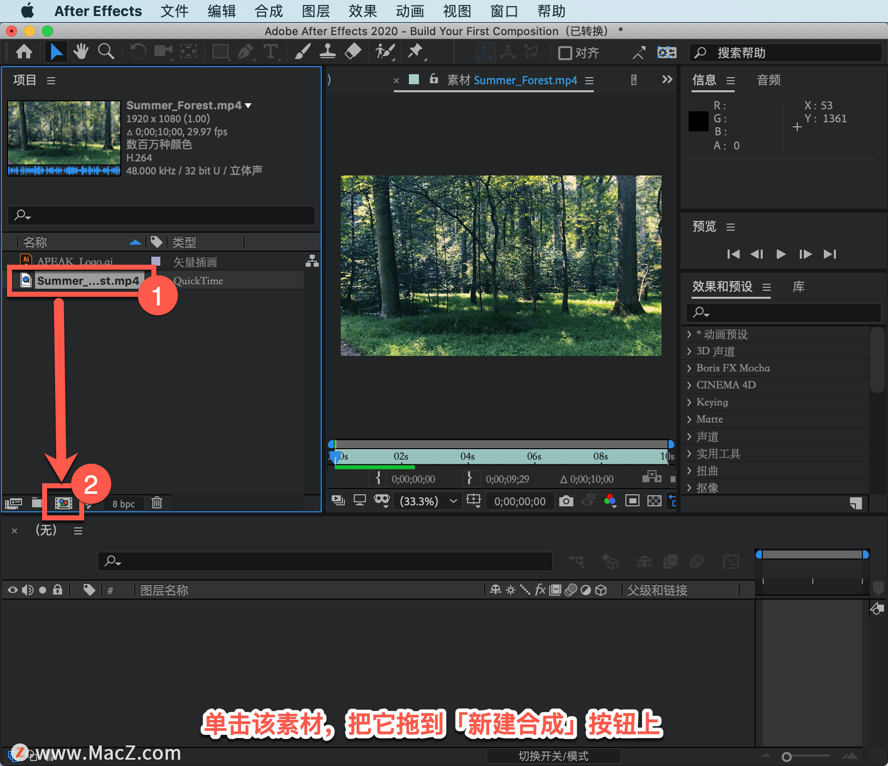Image resolution: width=888 pixels, height=766 pixels.
Task: Select the Zoom magnifier tool
Action: point(106,52)
